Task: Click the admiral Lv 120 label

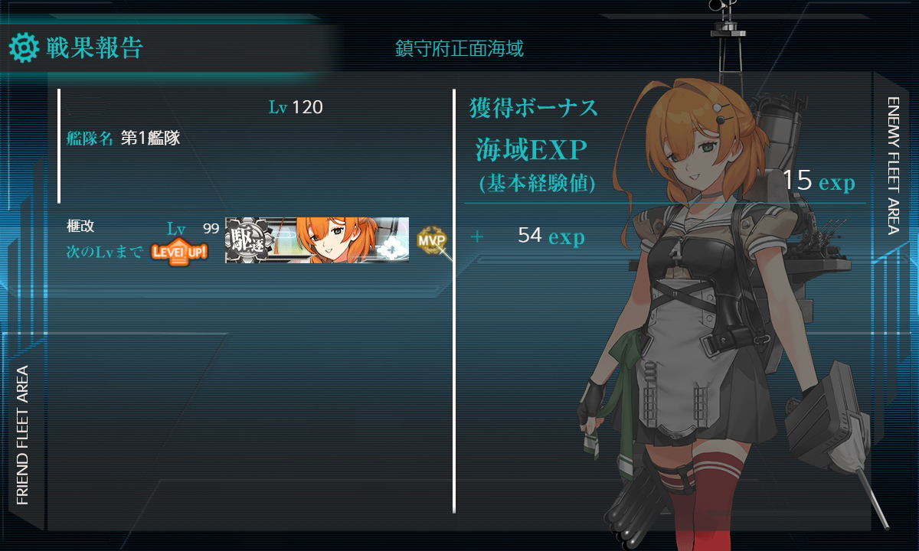Action: coord(296,107)
